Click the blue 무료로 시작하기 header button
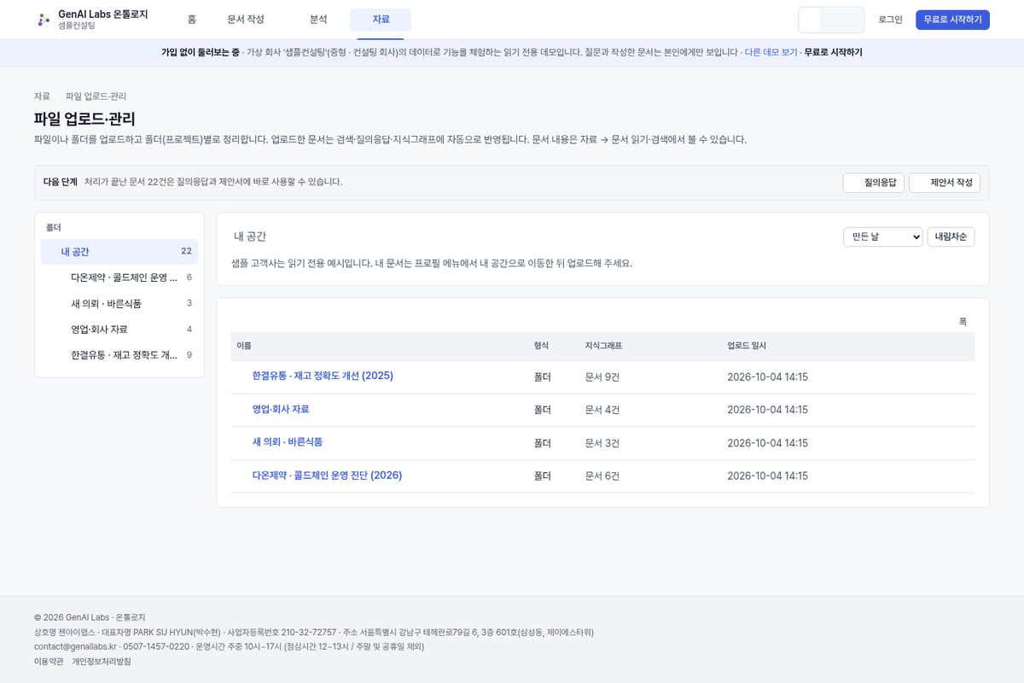Screen dimensions: 1024x683 [x=952, y=20]
